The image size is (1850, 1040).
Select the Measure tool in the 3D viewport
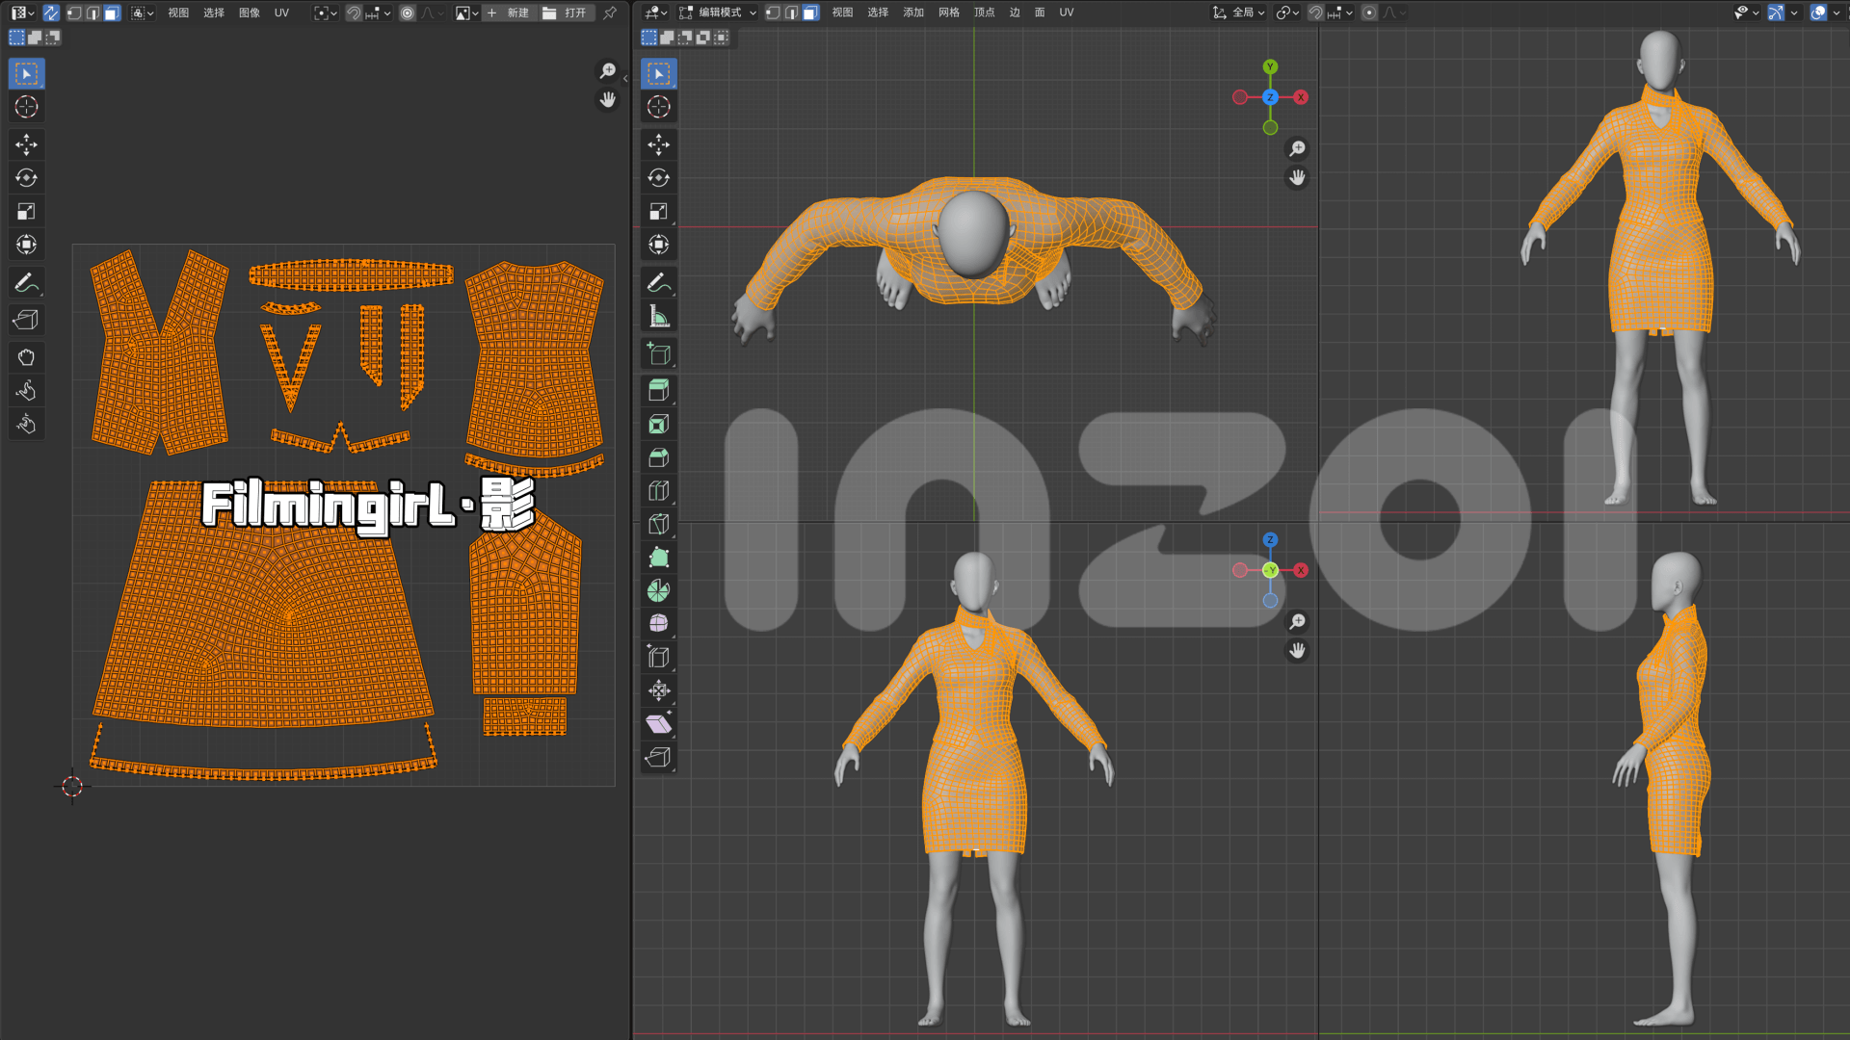tap(659, 316)
